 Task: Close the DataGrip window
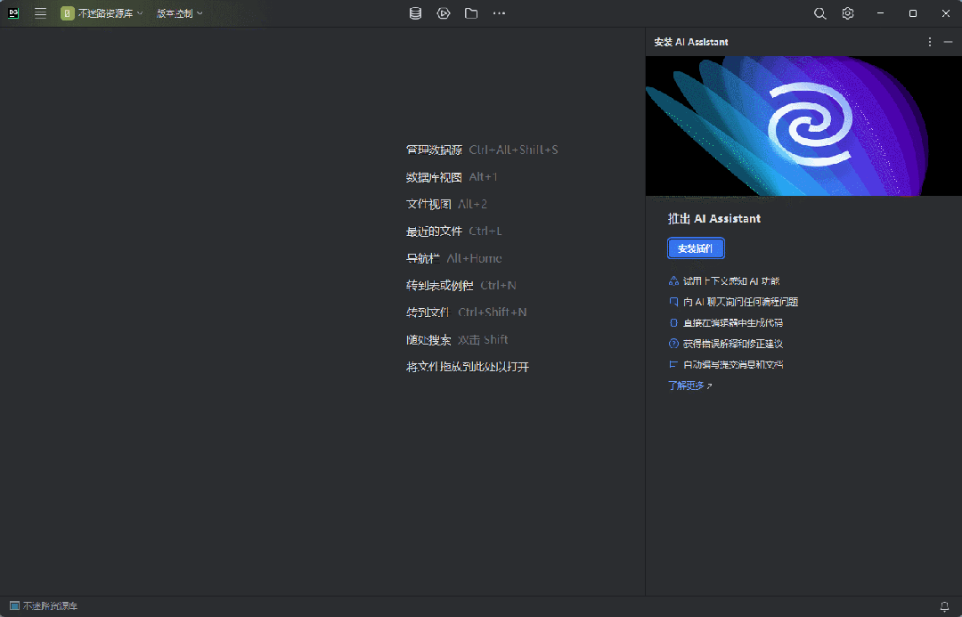click(945, 13)
